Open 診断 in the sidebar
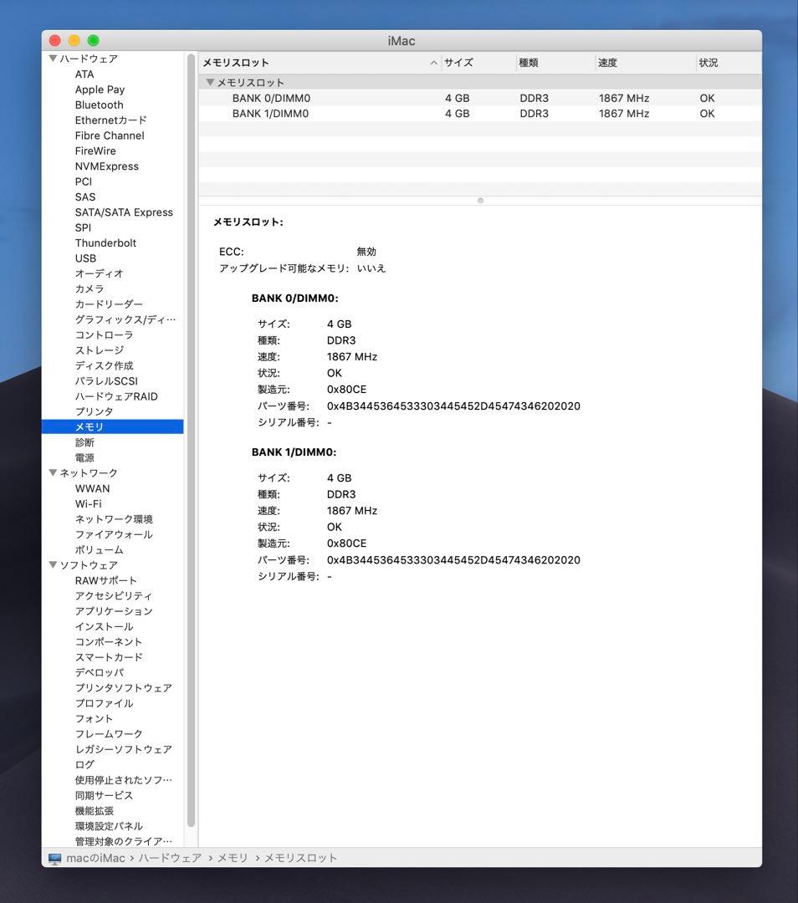This screenshot has height=903, width=798. (84, 442)
